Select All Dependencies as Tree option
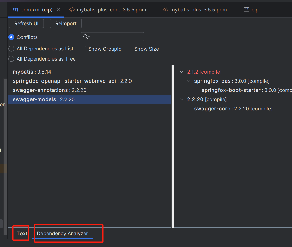The width and height of the screenshot is (292, 247). [x=11, y=59]
